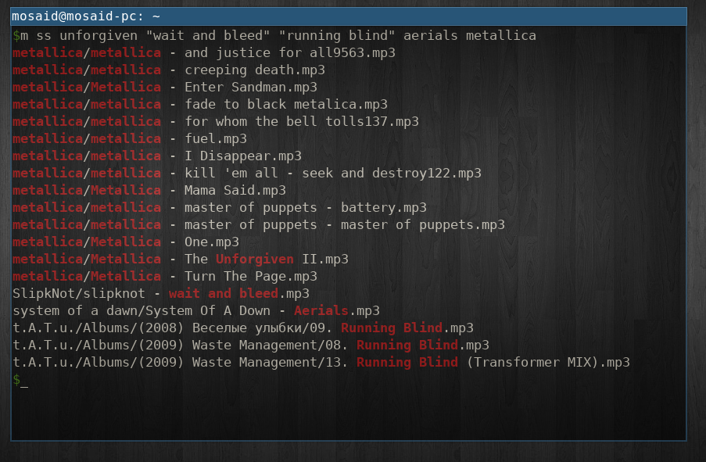The image size is (706, 462).
Task: Click the creeping death.mp3 file line
Action: tap(168, 70)
